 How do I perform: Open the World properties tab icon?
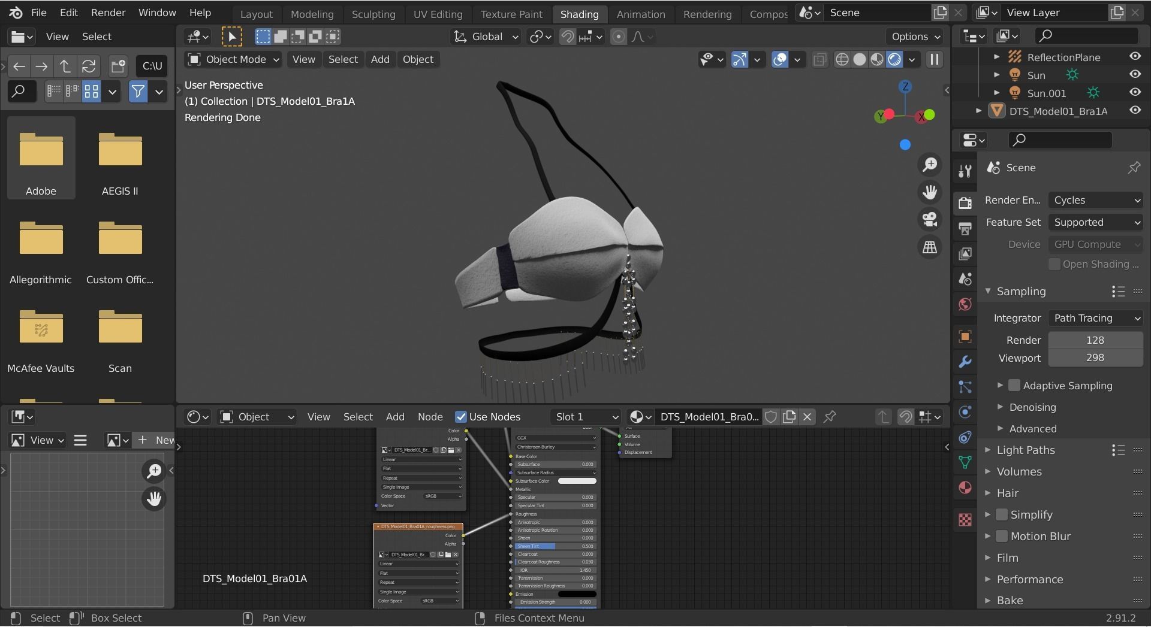coord(965,304)
